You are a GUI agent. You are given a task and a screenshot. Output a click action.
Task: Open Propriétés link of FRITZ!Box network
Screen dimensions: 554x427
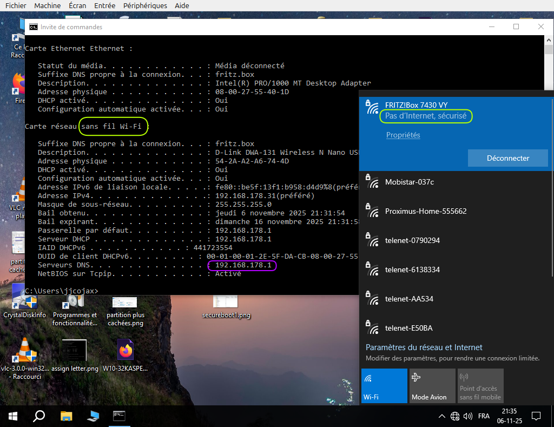click(403, 135)
